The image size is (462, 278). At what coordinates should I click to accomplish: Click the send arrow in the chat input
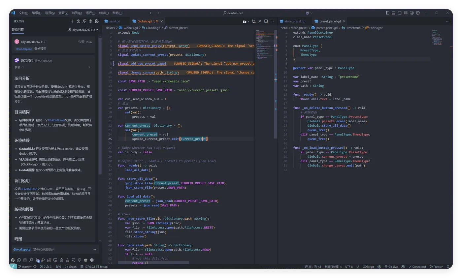pos(95,250)
